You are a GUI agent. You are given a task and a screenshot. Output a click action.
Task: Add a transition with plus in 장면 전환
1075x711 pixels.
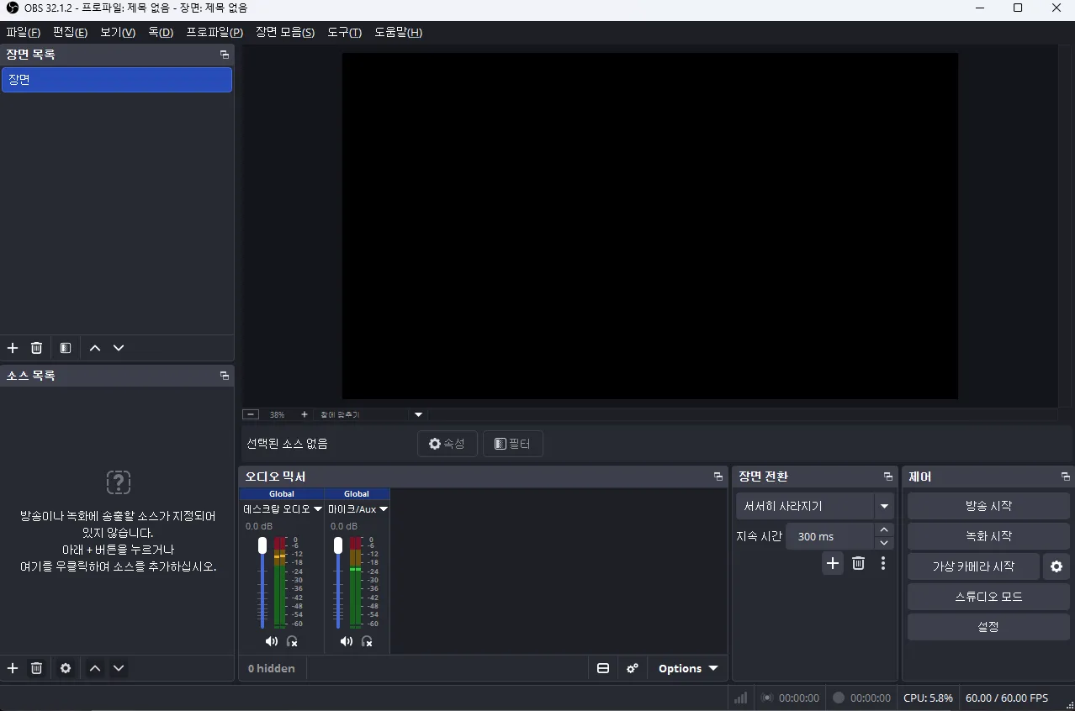(833, 563)
